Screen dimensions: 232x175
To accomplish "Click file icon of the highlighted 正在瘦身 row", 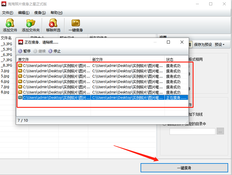I will pyautogui.click(x=20, y=97).
